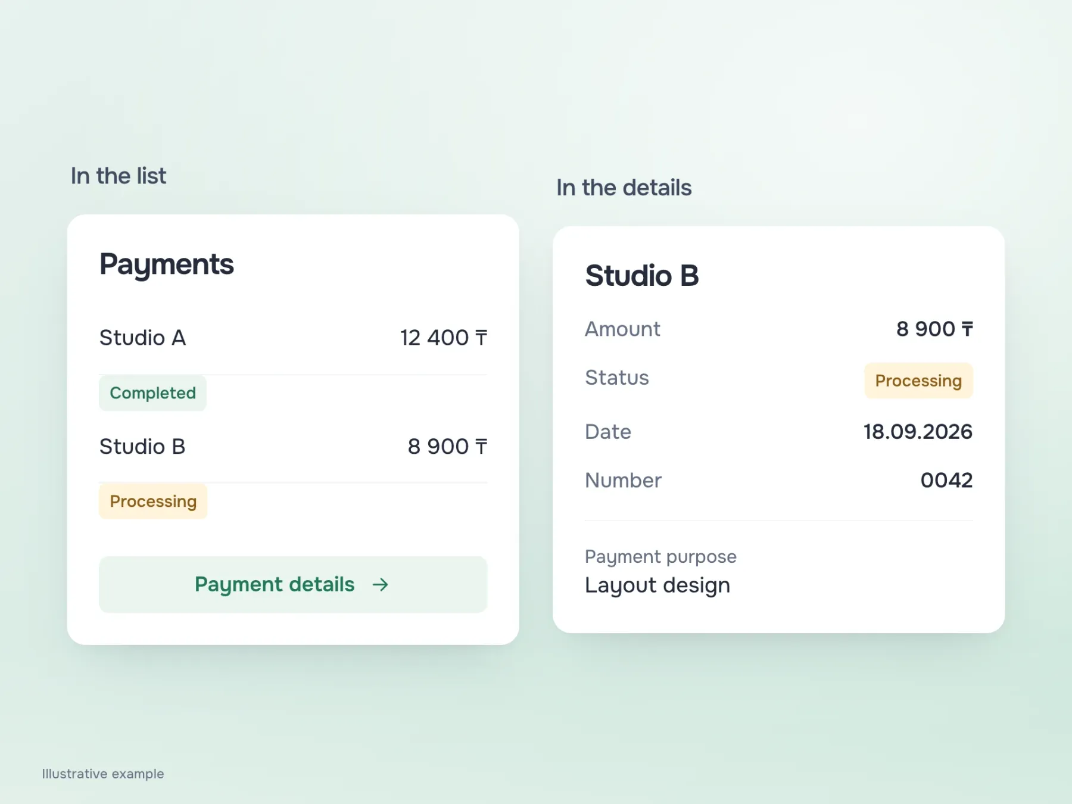
Task: Click the Status label in details
Action: pyautogui.click(x=617, y=378)
